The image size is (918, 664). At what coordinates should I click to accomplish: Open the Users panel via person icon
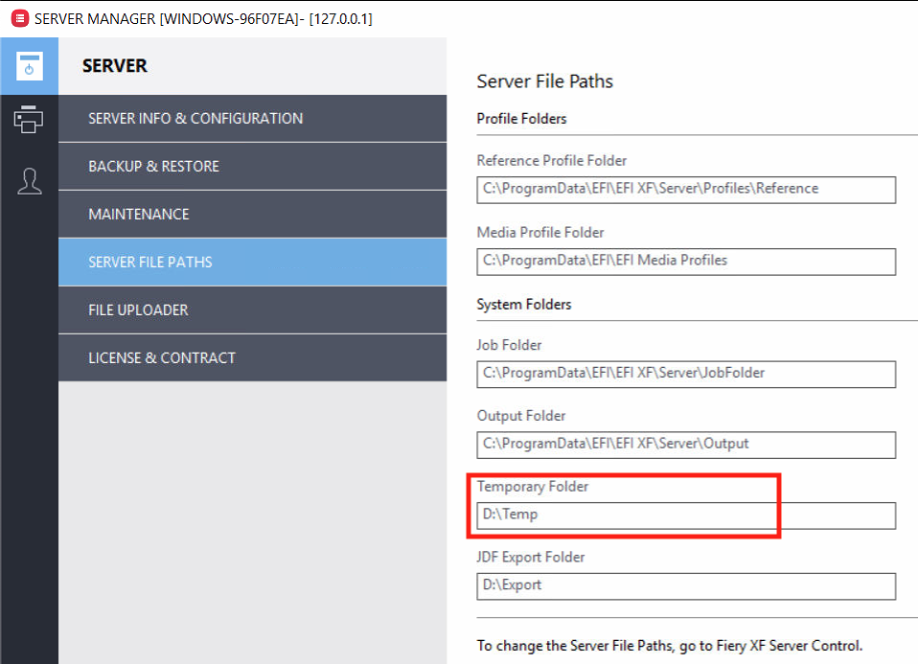pyautogui.click(x=30, y=180)
